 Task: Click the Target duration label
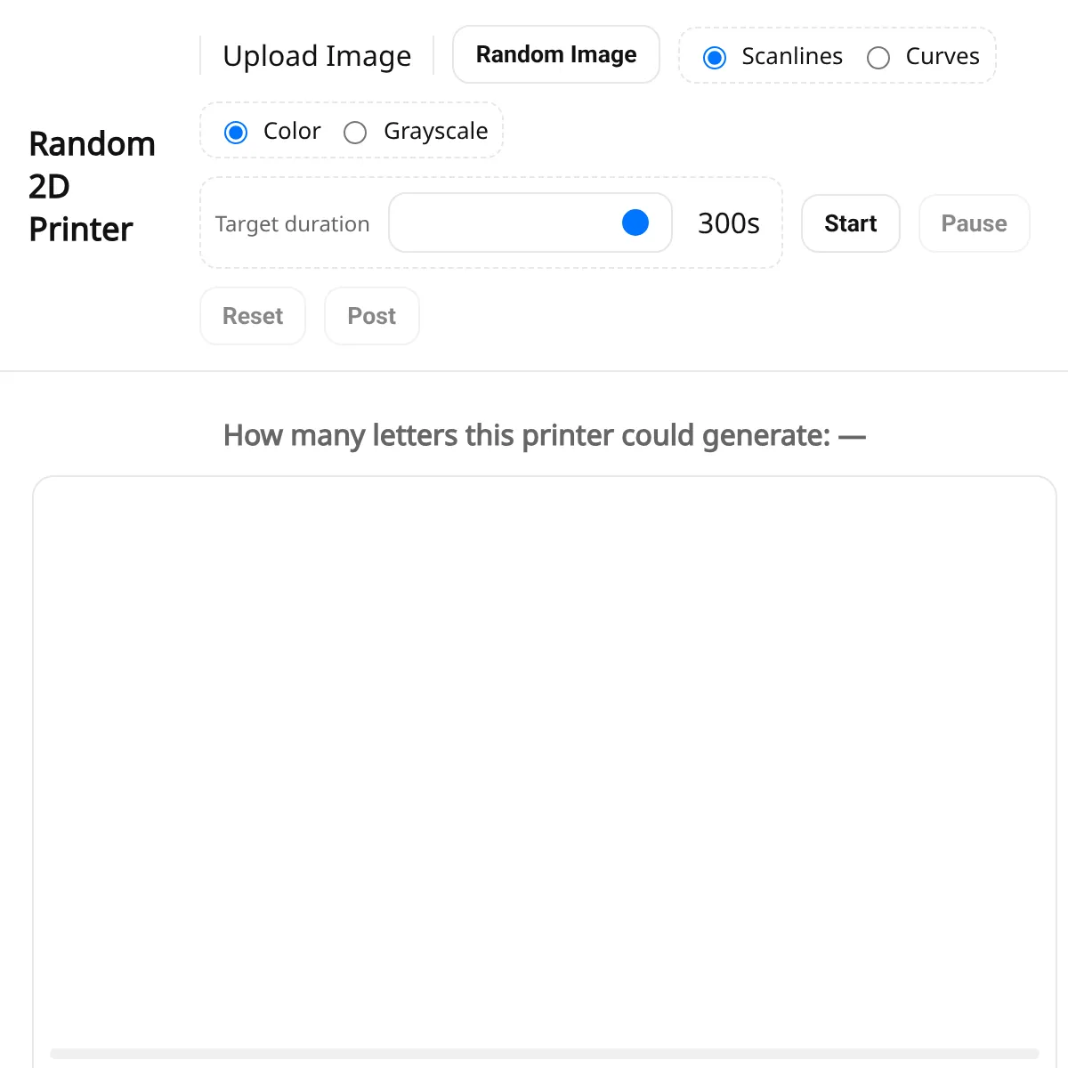pyautogui.click(x=292, y=224)
